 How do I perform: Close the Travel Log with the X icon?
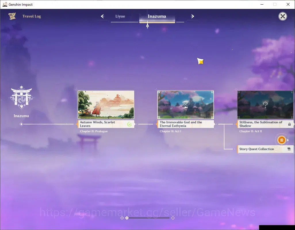coord(283,16)
